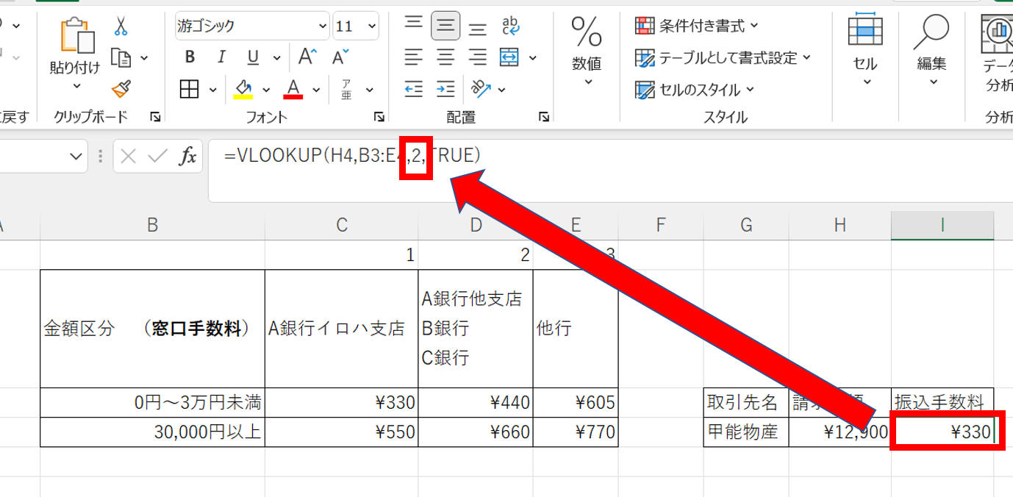This screenshot has width=1013, height=497.
Task: Click the セルのスタイル button
Action: point(696,90)
